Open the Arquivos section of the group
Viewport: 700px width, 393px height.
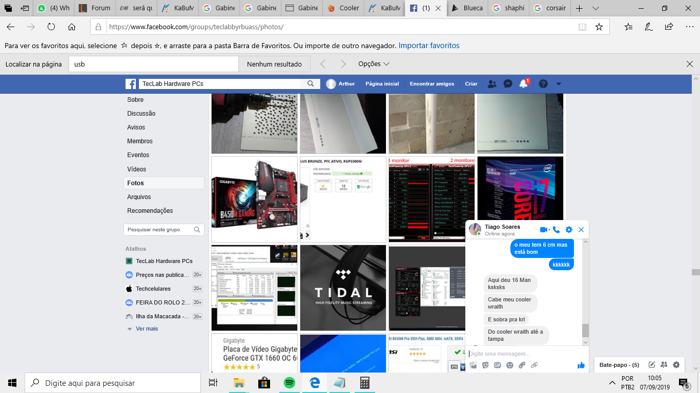[x=139, y=197]
